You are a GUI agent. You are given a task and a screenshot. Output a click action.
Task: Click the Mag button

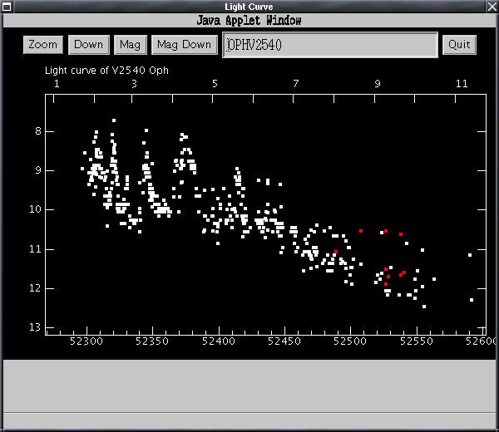[130, 45]
